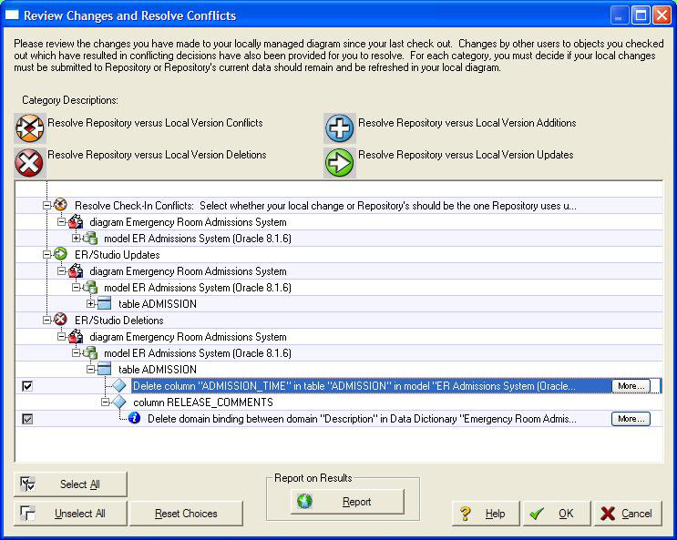The width and height of the screenshot is (677, 540).
Task: Click blue info icon of Delete domain binding
Action: coord(134,418)
